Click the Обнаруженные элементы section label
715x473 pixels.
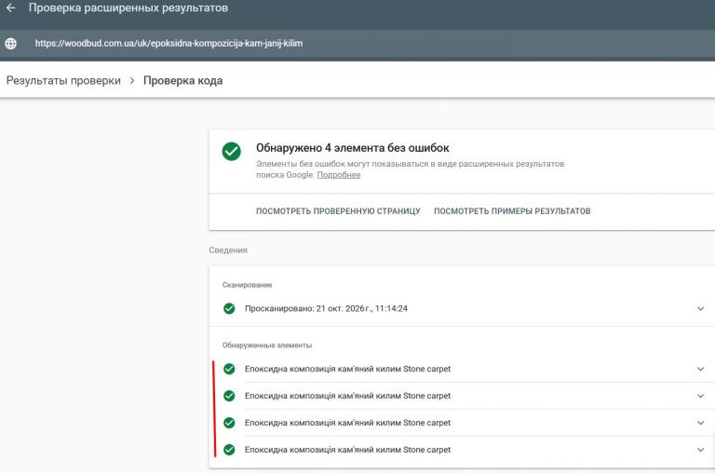pyautogui.click(x=267, y=345)
